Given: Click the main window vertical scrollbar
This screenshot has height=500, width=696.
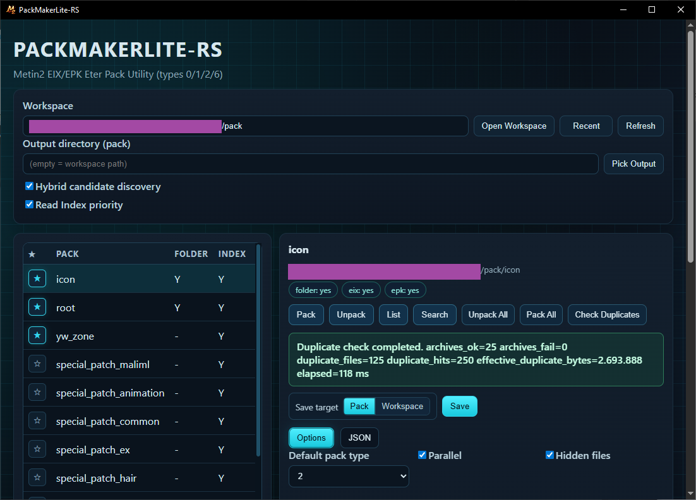Looking at the screenshot, I should [x=690, y=146].
